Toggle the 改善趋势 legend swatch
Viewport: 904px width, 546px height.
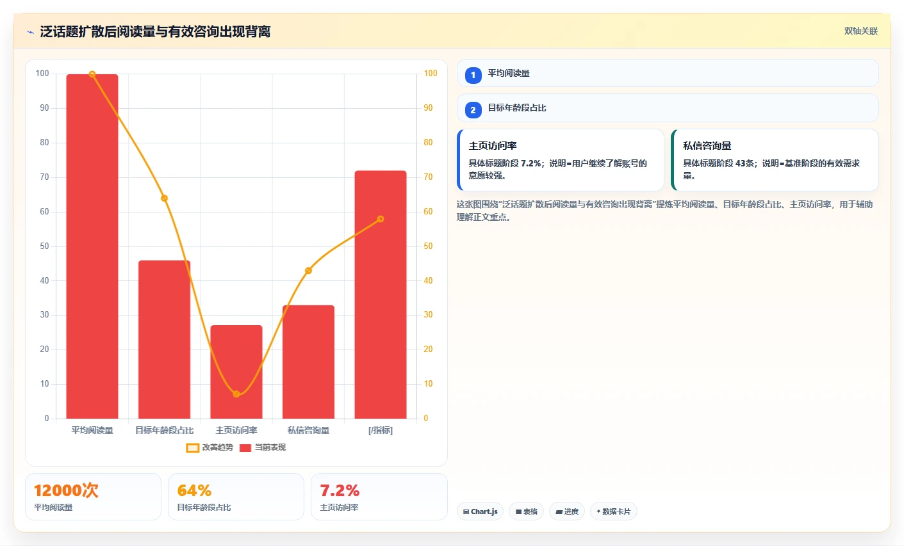click(193, 448)
